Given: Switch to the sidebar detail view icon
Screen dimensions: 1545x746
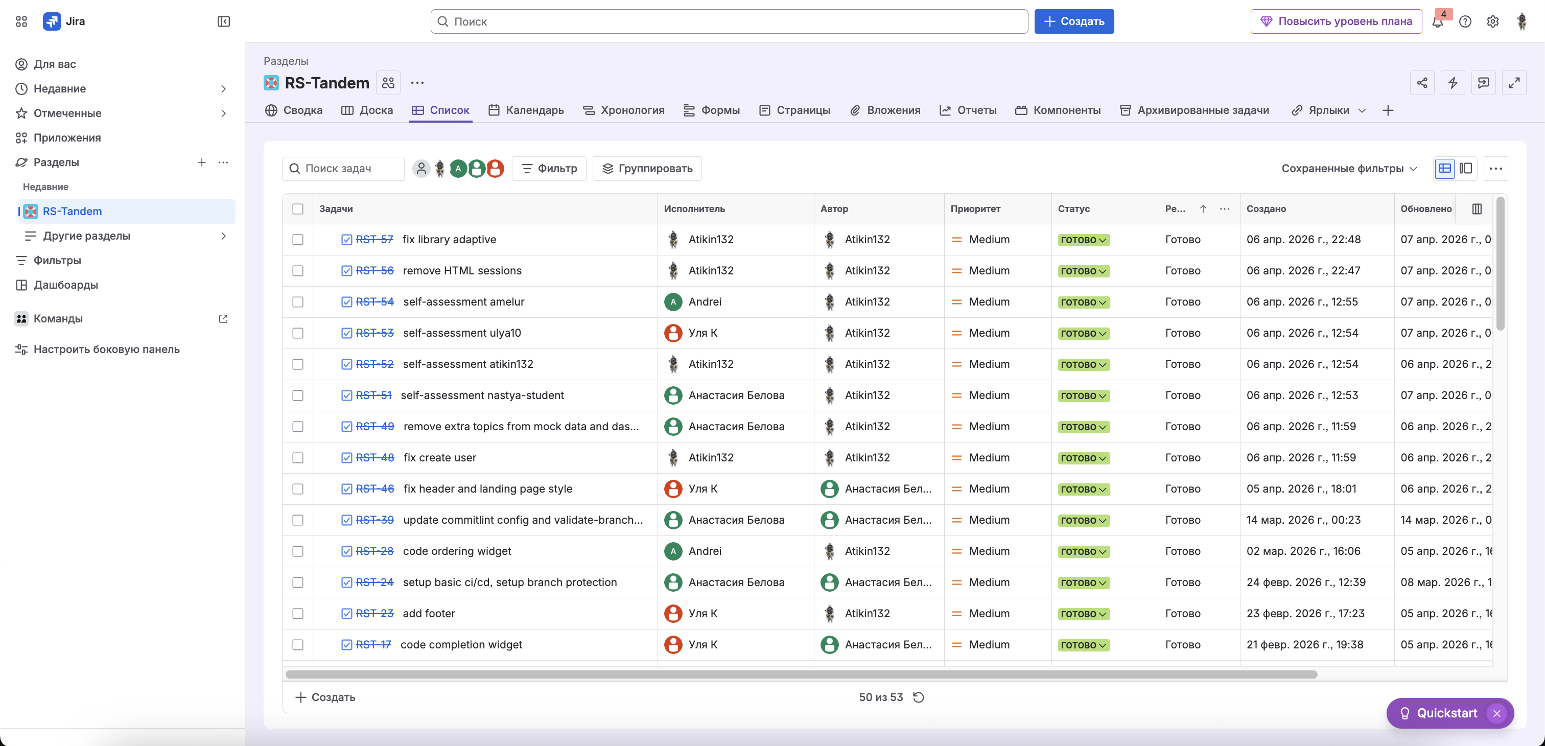Looking at the screenshot, I should [1466, 169].
